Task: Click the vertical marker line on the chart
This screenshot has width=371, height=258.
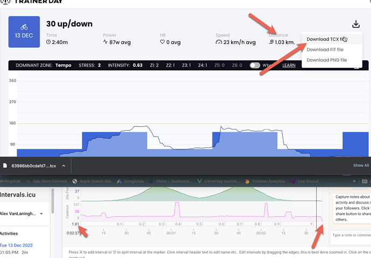Action: 316,208
